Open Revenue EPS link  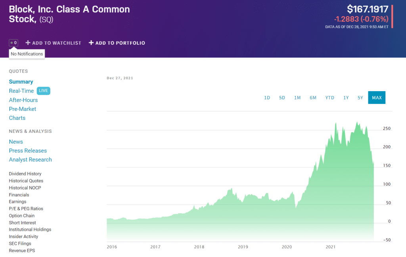(x=22, y=251)
